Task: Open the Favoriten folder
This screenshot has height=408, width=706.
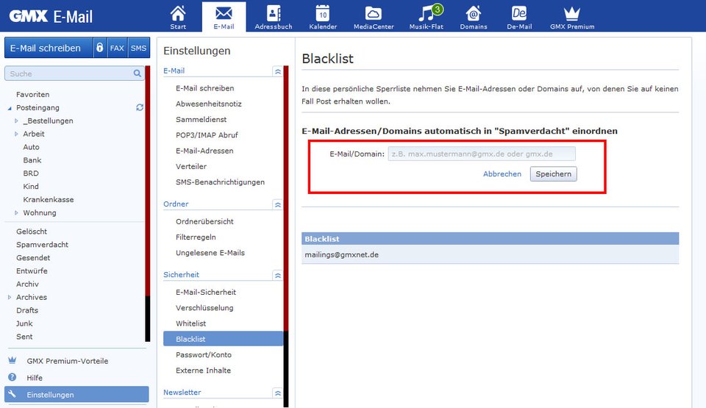Action: coord(33,95)
